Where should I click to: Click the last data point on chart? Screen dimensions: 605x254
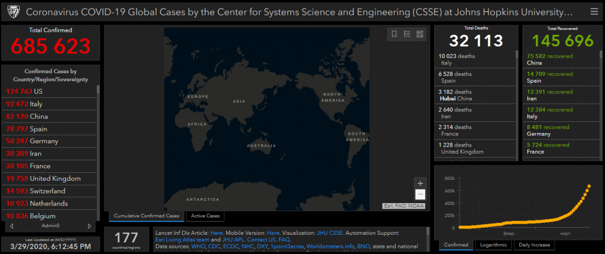click(x=589, y=186)
